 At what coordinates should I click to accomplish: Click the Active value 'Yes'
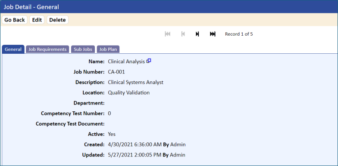[112, 134]
